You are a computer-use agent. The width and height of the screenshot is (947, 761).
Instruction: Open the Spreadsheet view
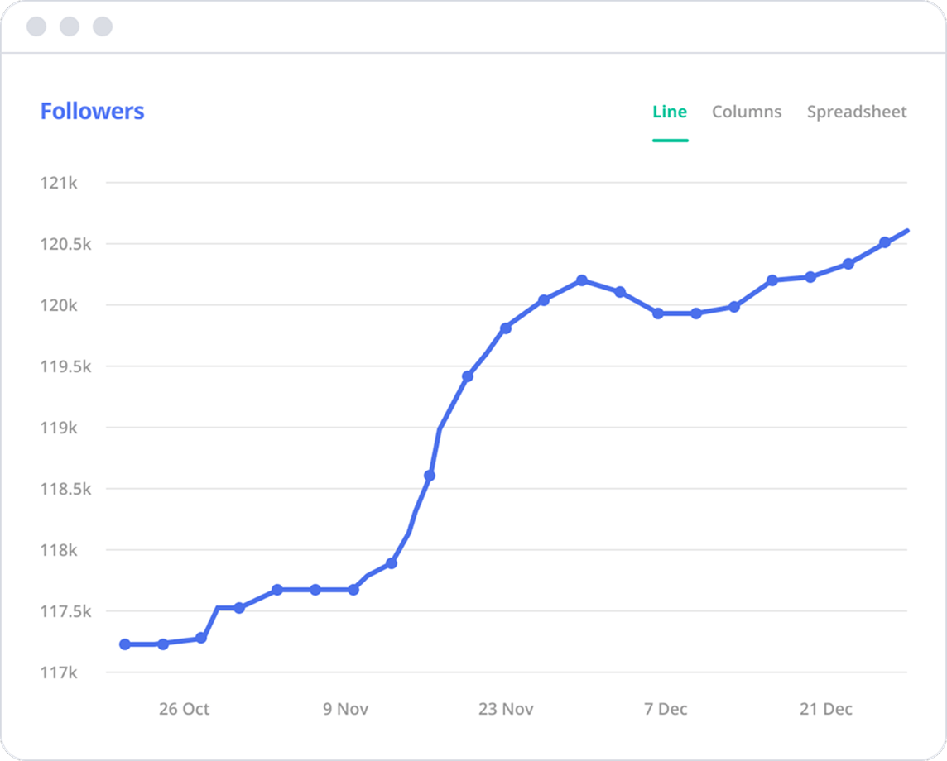856,111
